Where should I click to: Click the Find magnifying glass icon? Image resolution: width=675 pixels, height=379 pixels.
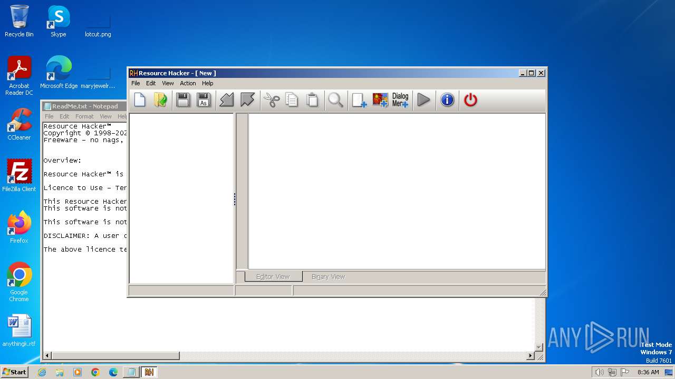coord(335,99)
